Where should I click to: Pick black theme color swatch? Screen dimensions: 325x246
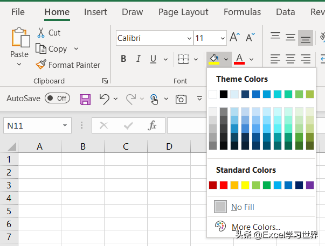point(224,94)
